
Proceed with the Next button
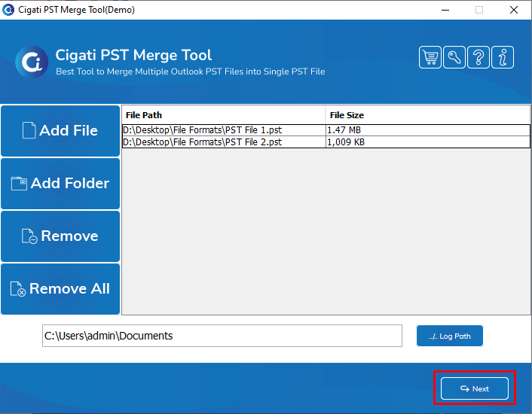(474, 388)
